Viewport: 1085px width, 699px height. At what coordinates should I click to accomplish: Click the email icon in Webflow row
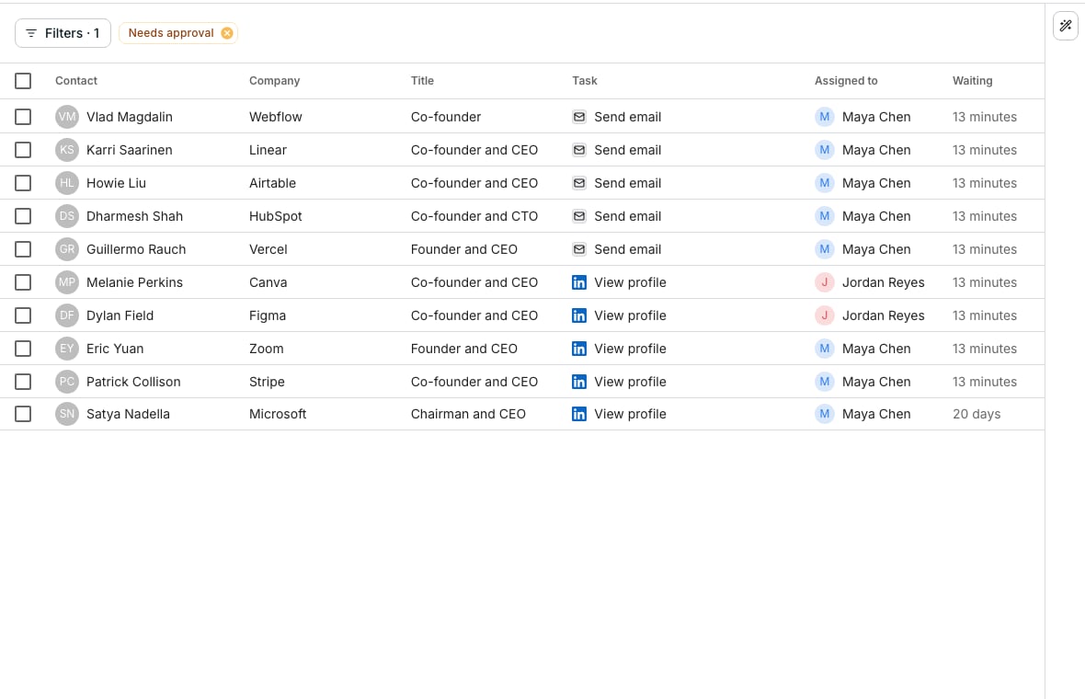point(579,117)
